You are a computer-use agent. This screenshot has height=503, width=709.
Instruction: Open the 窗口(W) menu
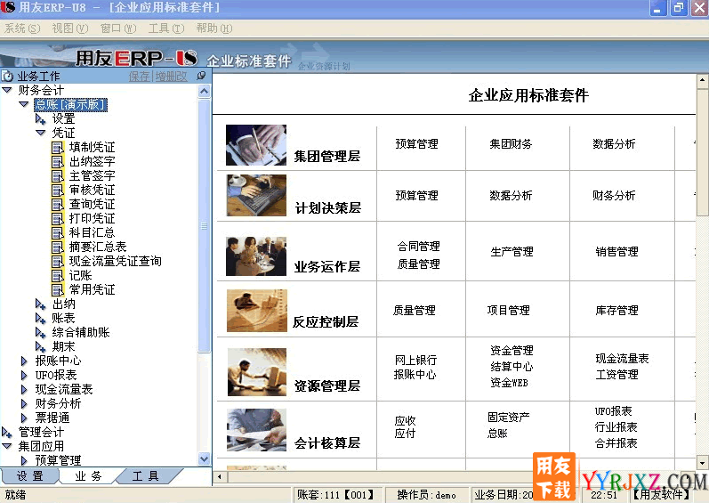point(118,28)
